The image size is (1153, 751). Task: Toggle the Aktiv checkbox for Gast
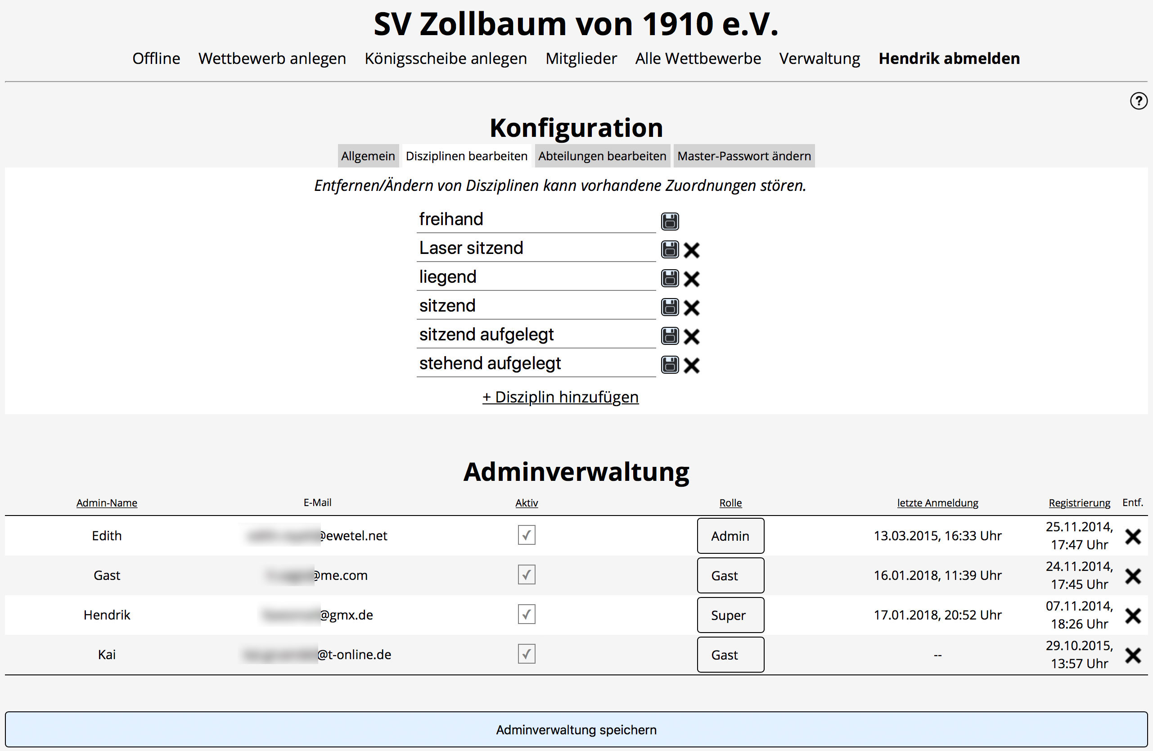coord(526,575)
